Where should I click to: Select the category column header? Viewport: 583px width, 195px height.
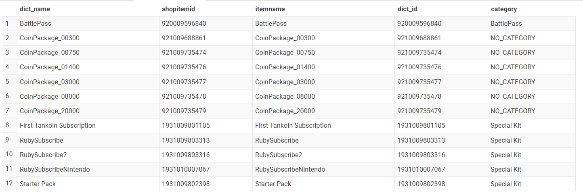[x=503, y=9]
